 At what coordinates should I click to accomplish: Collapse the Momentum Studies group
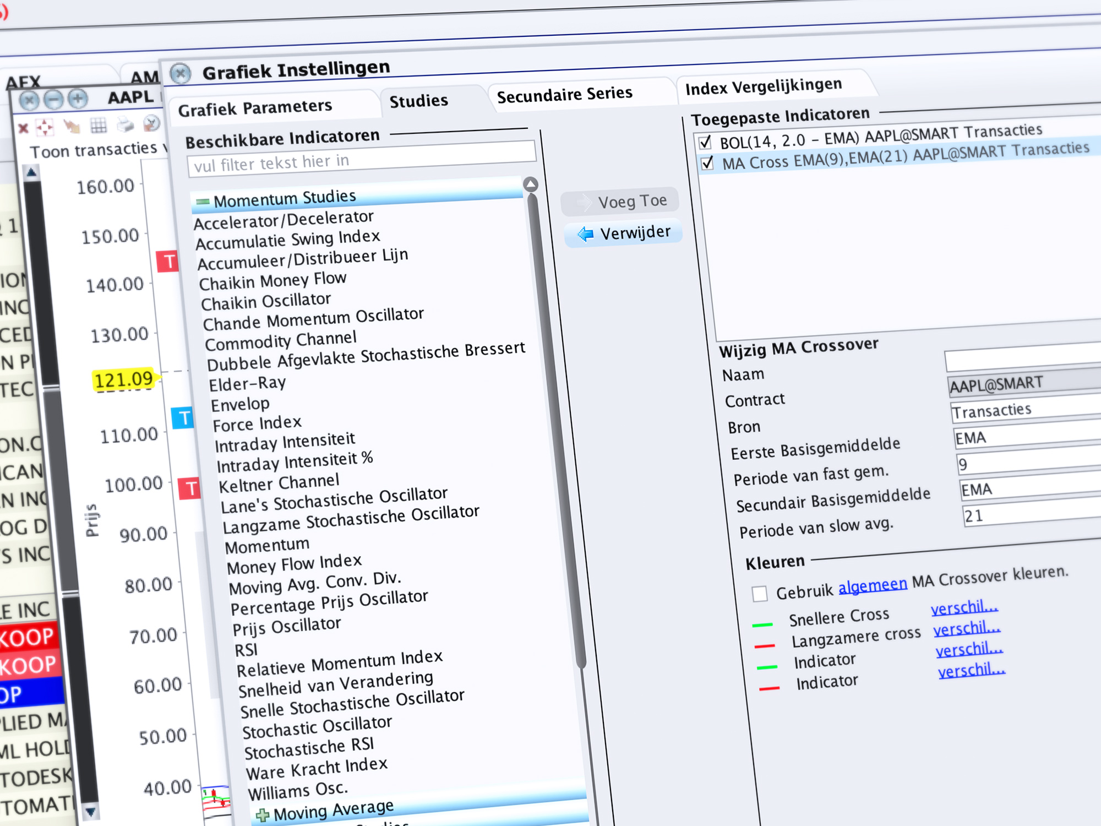pos(203,202)
